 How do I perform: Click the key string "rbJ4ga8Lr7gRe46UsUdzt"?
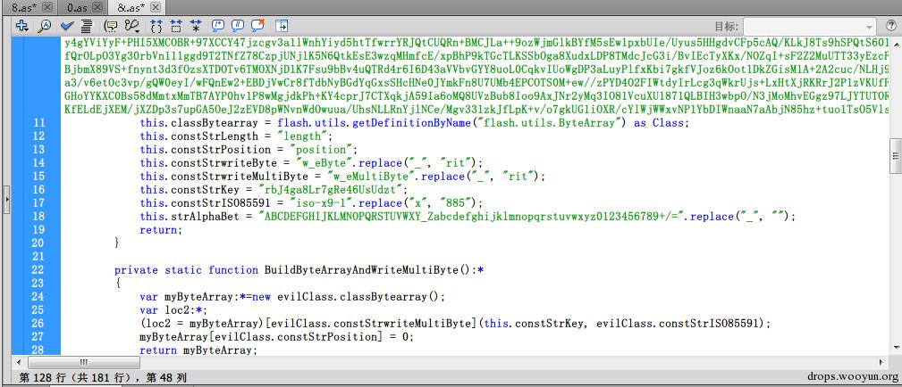[x=333, y=189]
